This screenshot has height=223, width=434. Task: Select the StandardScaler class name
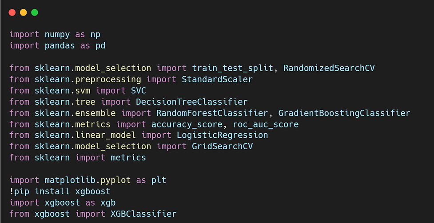click(x=217, y=80)
